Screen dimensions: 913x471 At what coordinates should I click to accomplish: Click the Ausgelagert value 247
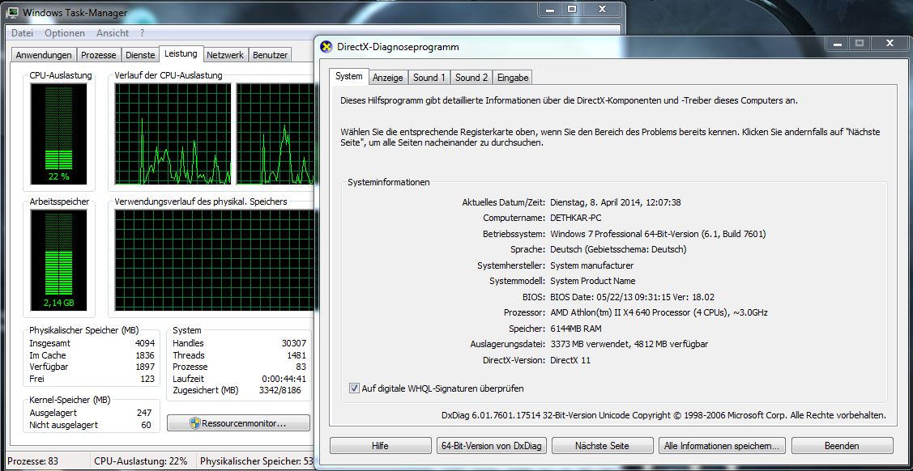144,413
